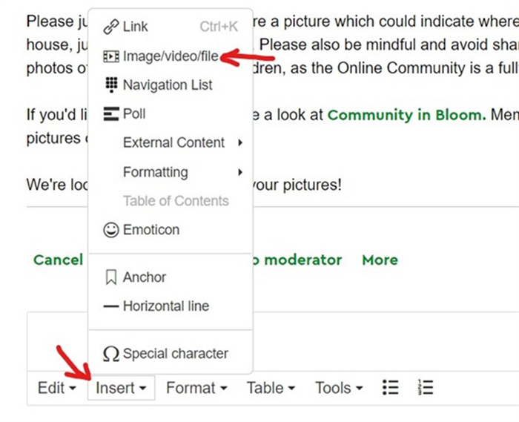
Task: Insert a Special character omega icon
Action: tap(111, 355)
